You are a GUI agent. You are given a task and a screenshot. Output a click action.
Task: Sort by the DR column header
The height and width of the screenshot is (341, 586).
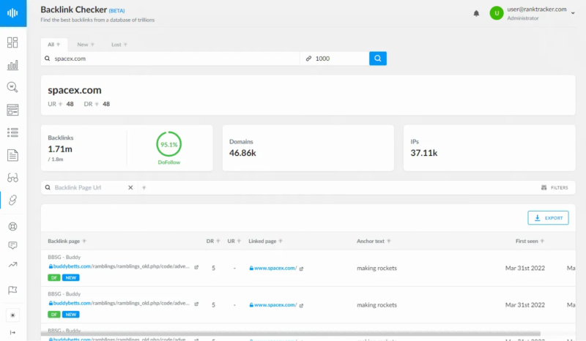(x=213, y=241)
